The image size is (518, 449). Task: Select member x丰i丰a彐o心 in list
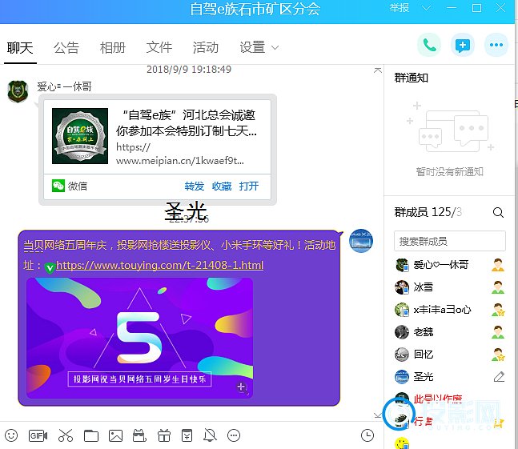(450, 310)
